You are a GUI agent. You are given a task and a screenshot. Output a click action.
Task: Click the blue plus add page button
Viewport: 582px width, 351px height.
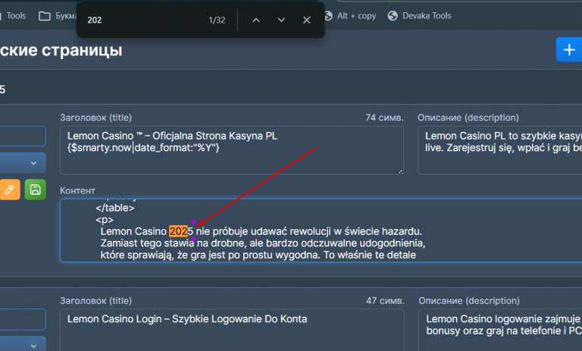click(x=569, y=50)
